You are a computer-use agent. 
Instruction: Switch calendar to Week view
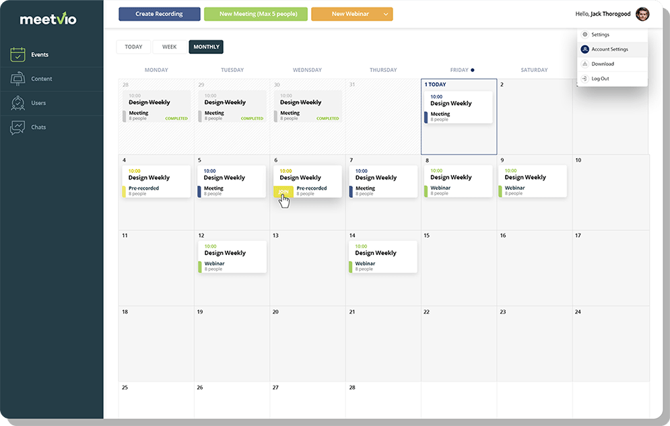[x=170, y=47]
